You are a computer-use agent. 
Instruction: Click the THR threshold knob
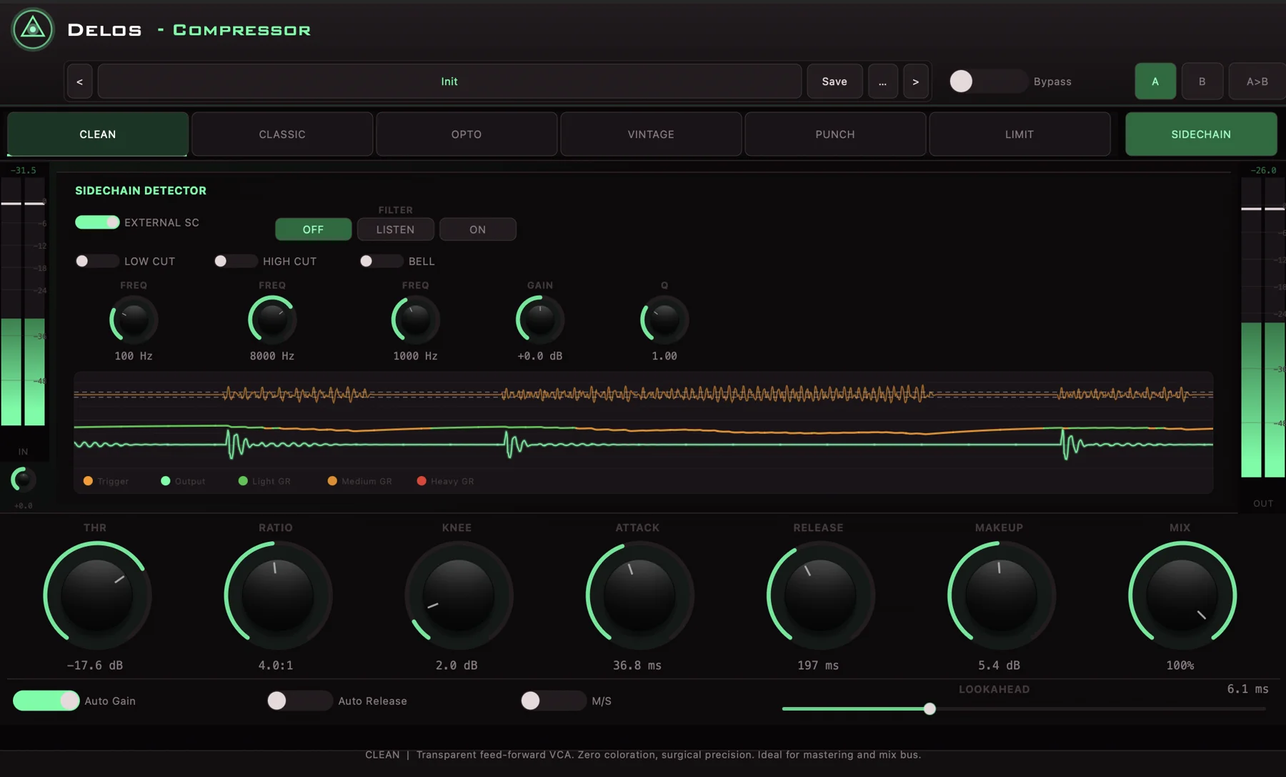point(97,595)
